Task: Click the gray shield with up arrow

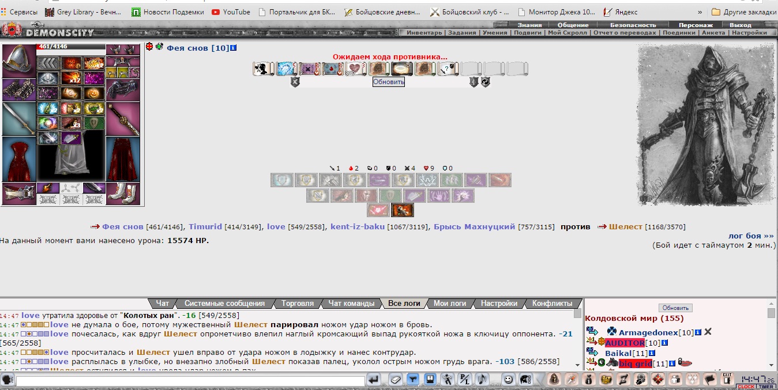Action: click(x=474, y=82)
